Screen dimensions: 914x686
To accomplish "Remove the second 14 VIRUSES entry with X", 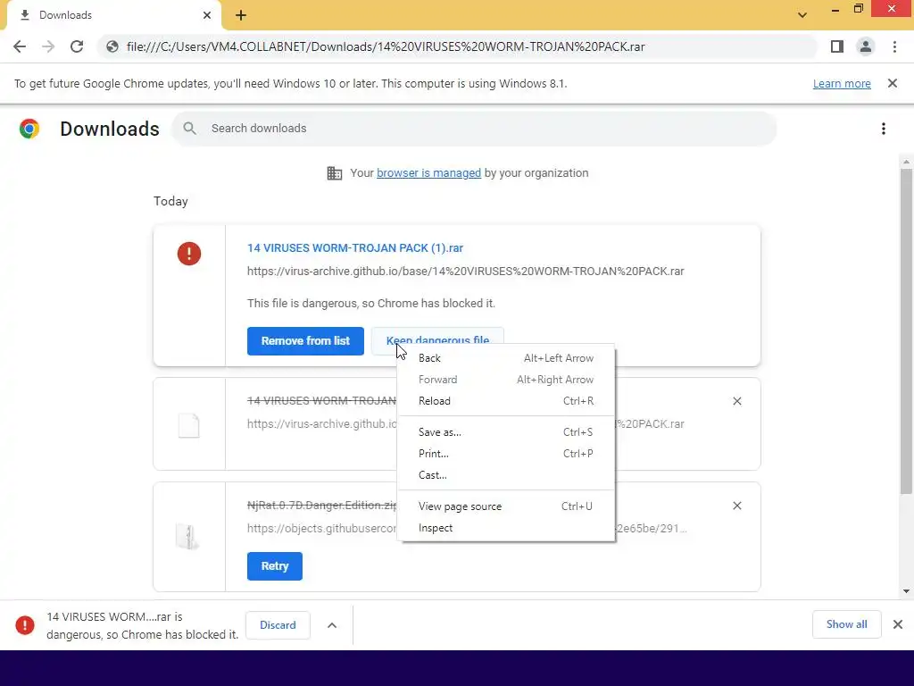I will tap(736, 401).
